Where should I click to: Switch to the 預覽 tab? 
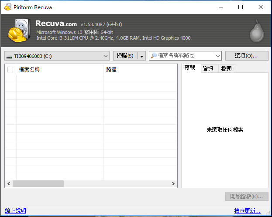tap(191, 68)
